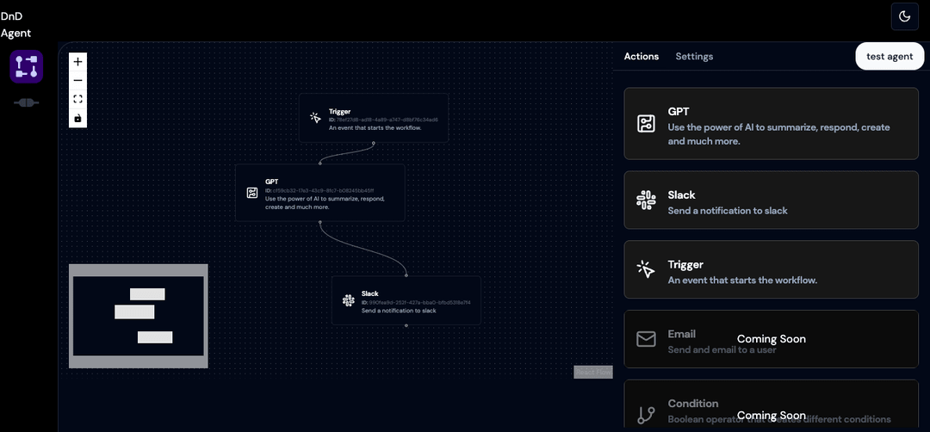
Task: Click the Slack node logo on canvas
Action: [x=348, y=300]
